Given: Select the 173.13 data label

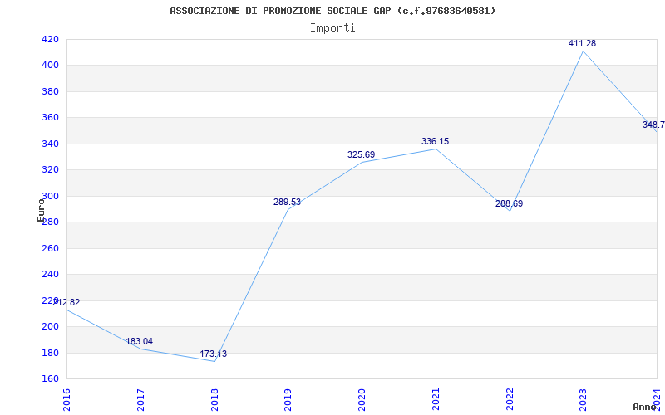Looking at the screenshot, I should point(214,354).
